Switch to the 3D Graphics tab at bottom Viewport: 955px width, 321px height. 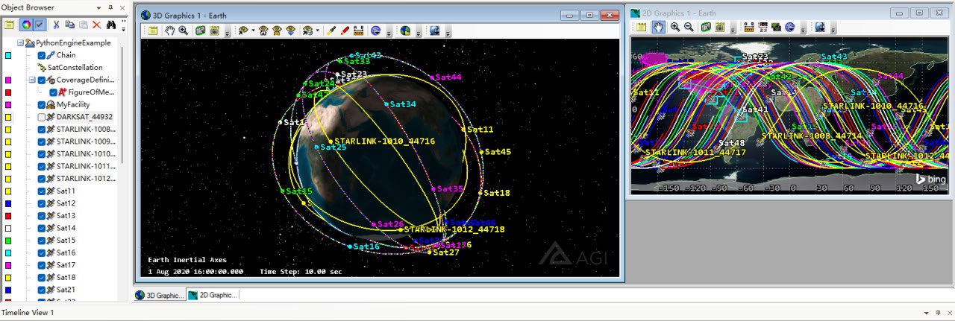(x=159, y=295)
